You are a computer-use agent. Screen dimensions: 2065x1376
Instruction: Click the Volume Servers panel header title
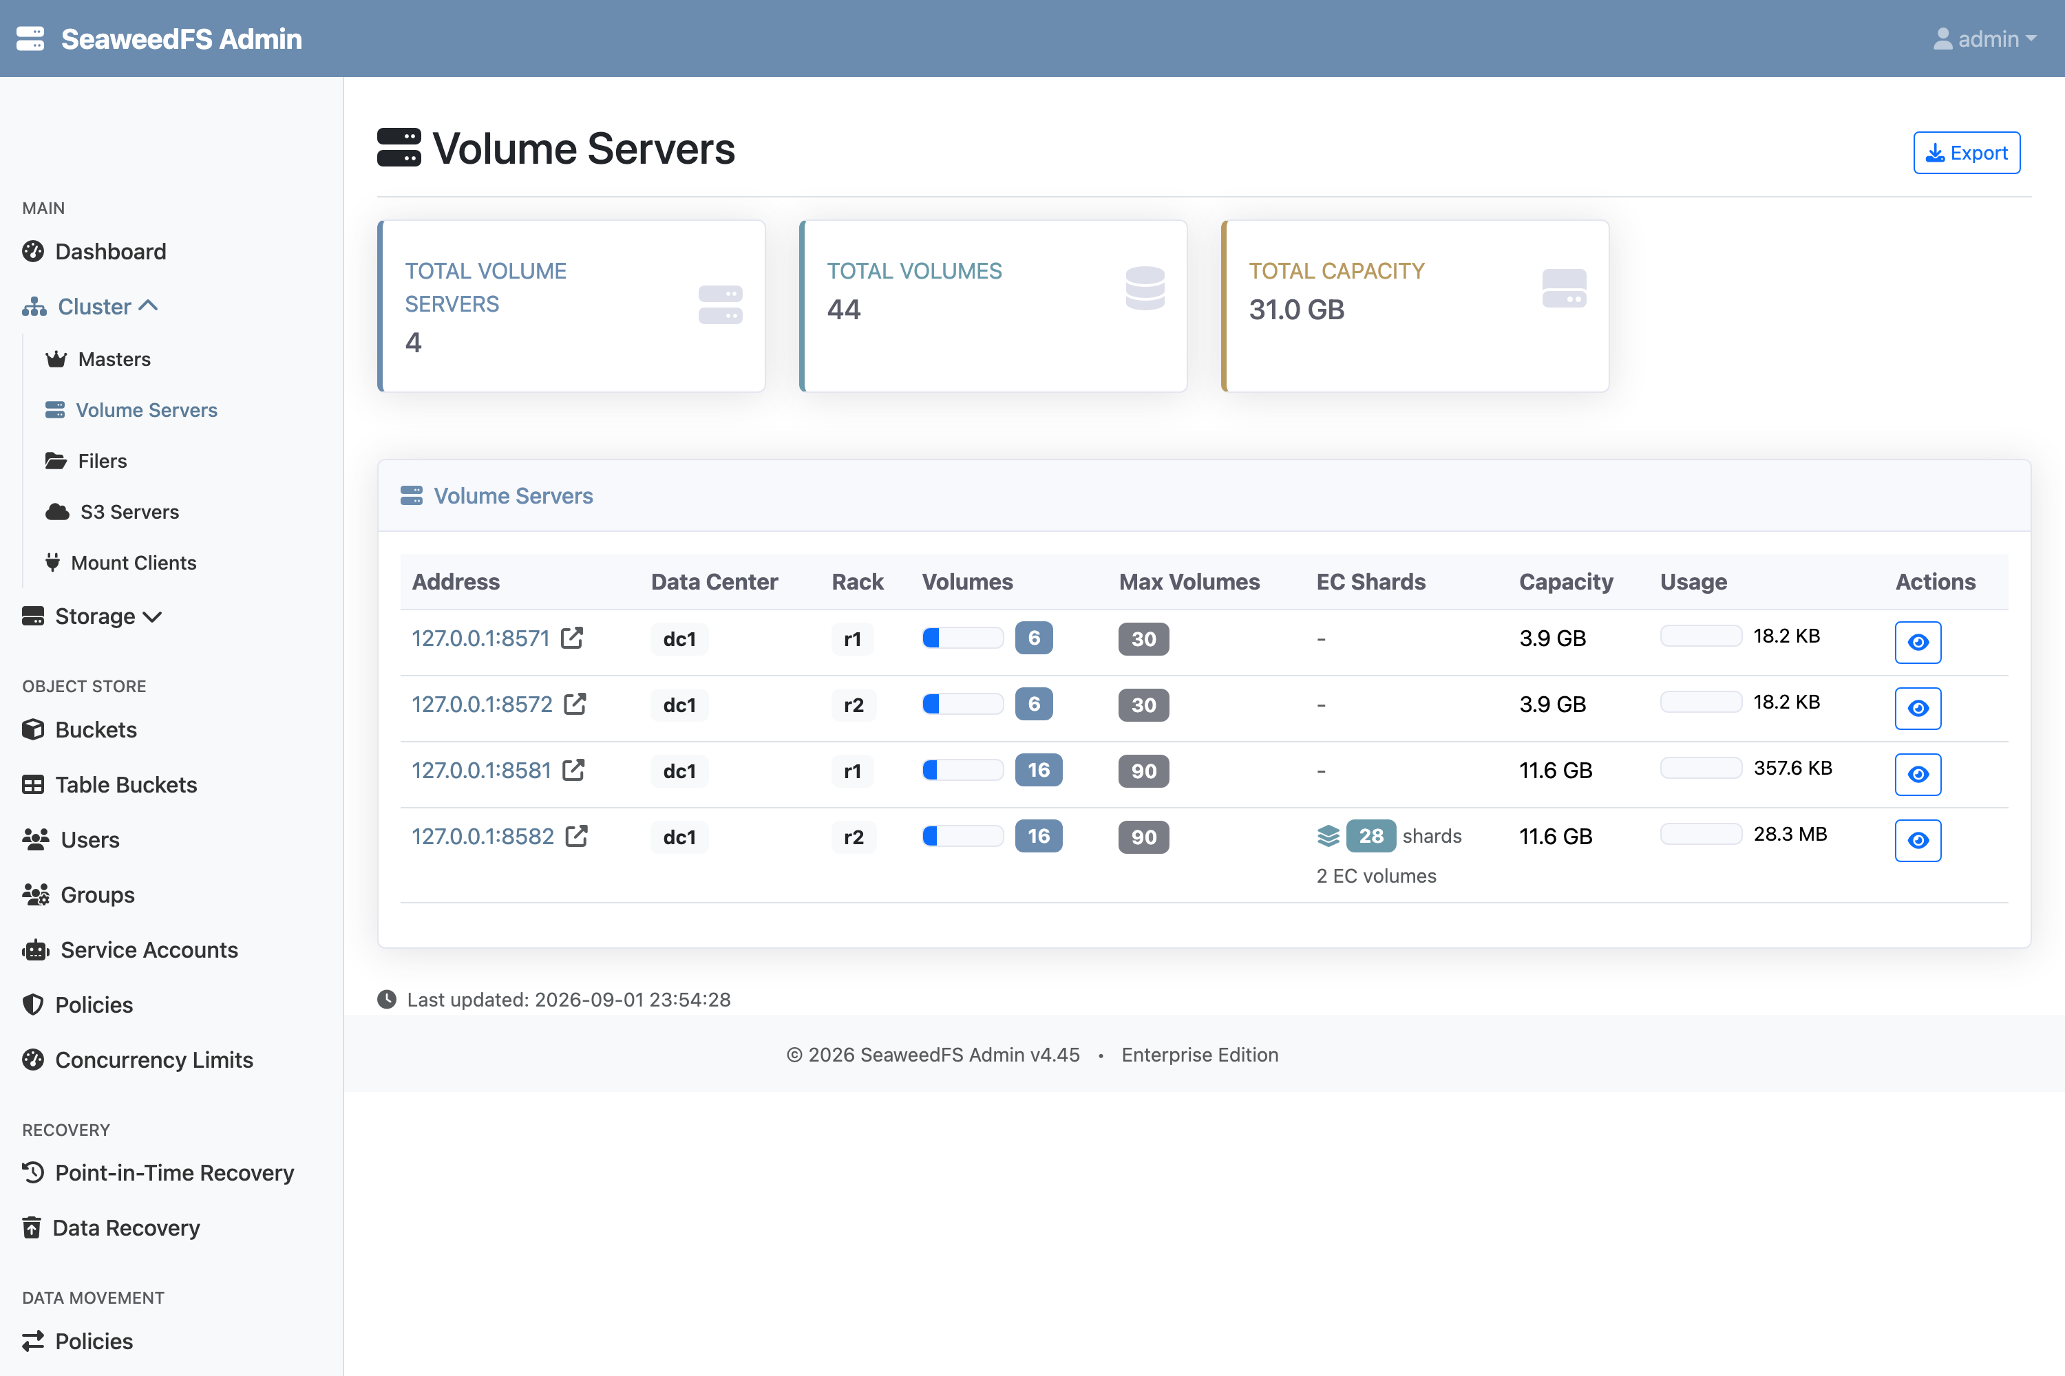[x=513, y=496]
